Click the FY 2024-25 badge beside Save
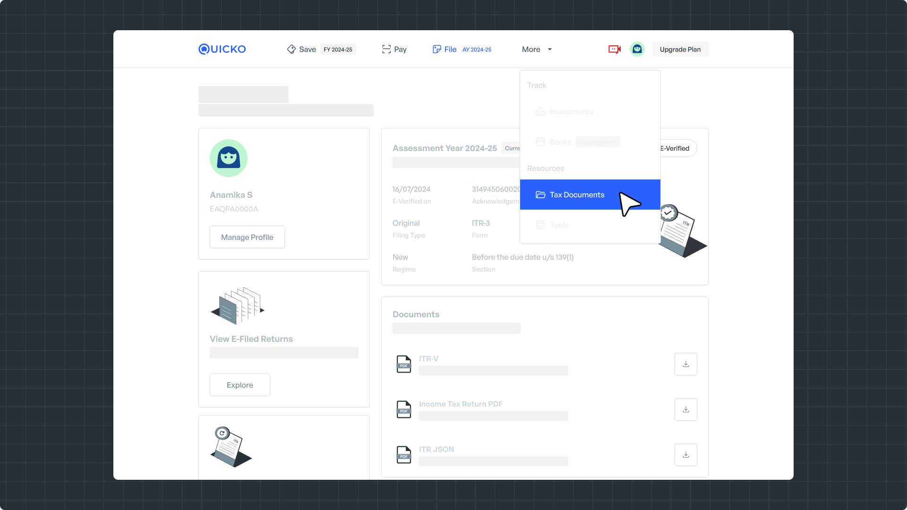This screenshot has height=510, width=907. point(338,50)
